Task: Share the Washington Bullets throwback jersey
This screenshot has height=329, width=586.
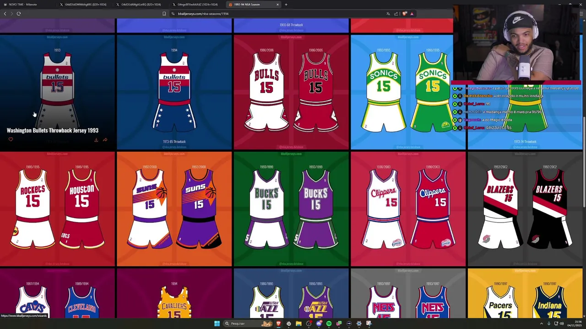Action: (105, 140)
